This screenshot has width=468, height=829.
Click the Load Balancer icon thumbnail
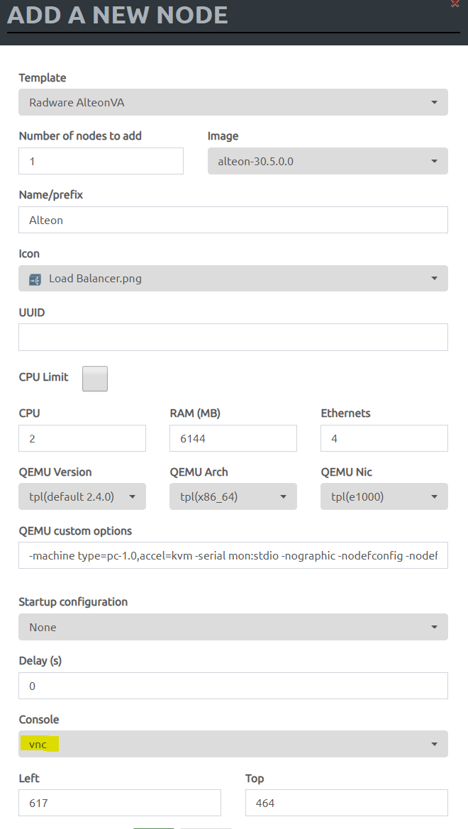pyautogui.click(x=35, y=279)
